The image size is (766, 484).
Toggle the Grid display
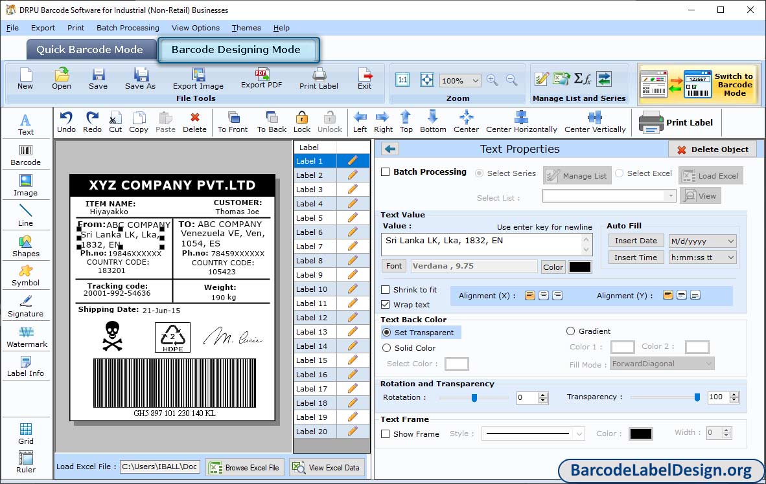coord(26,434)
